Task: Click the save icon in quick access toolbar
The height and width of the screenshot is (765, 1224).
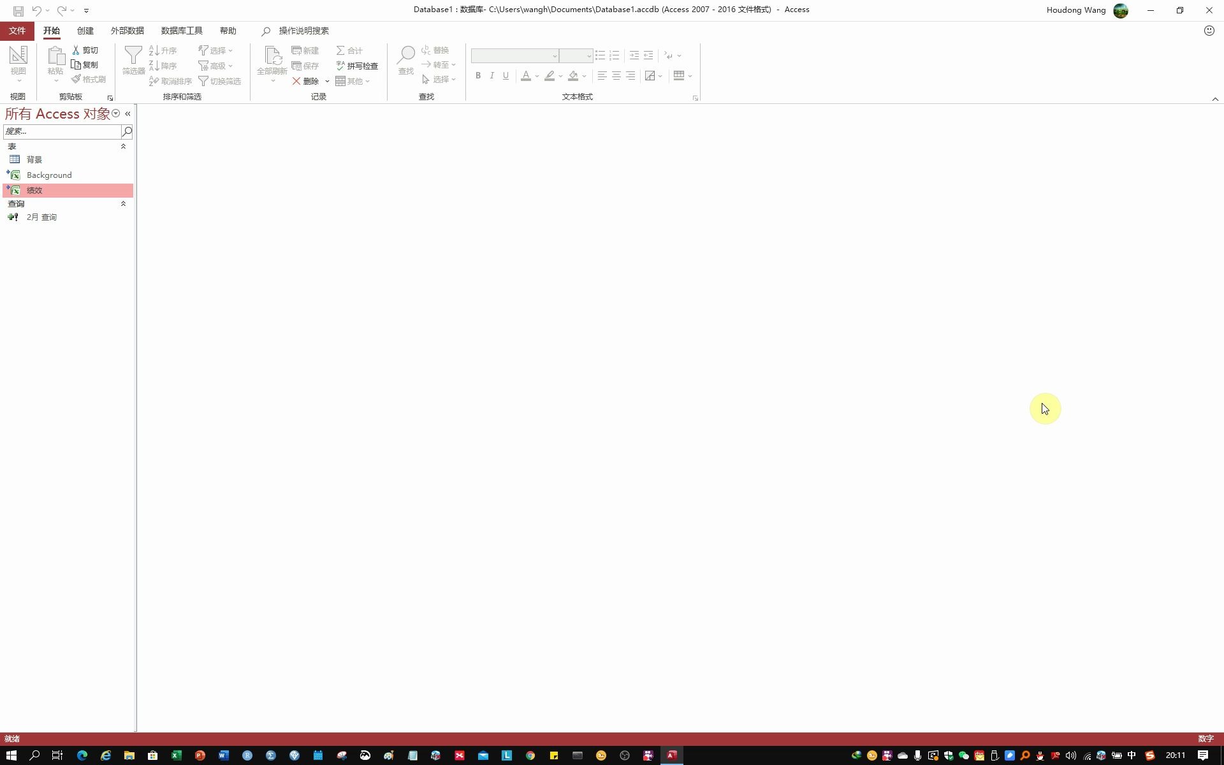Action: coord(18,10)
